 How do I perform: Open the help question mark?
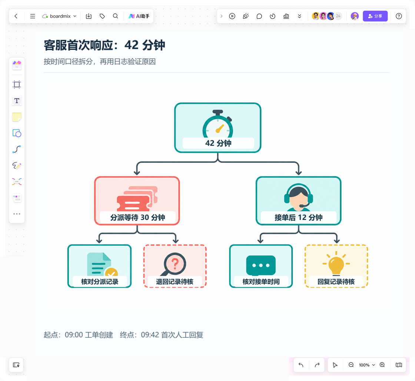(x=399, y=16)
